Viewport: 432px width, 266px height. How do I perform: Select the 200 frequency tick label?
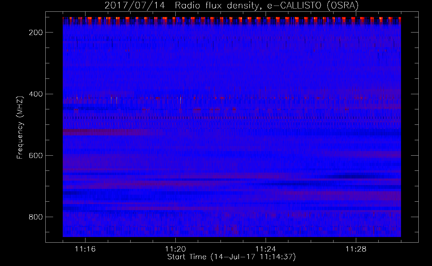pos(36,32)
